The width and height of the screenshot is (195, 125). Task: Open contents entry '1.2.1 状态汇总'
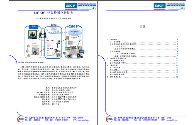pos(145,46)
